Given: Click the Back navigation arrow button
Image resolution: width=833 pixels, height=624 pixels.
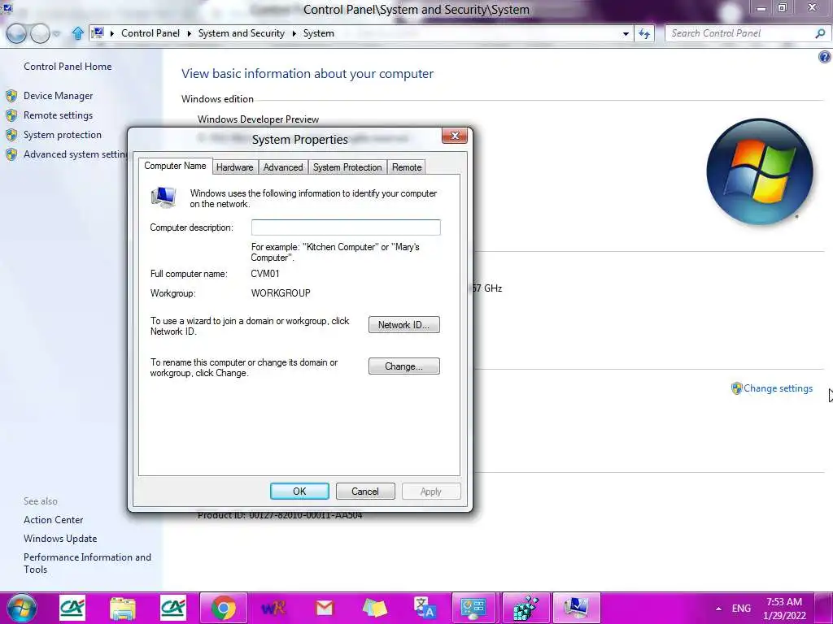Looking at the screenshot, I should click(16, 33).
